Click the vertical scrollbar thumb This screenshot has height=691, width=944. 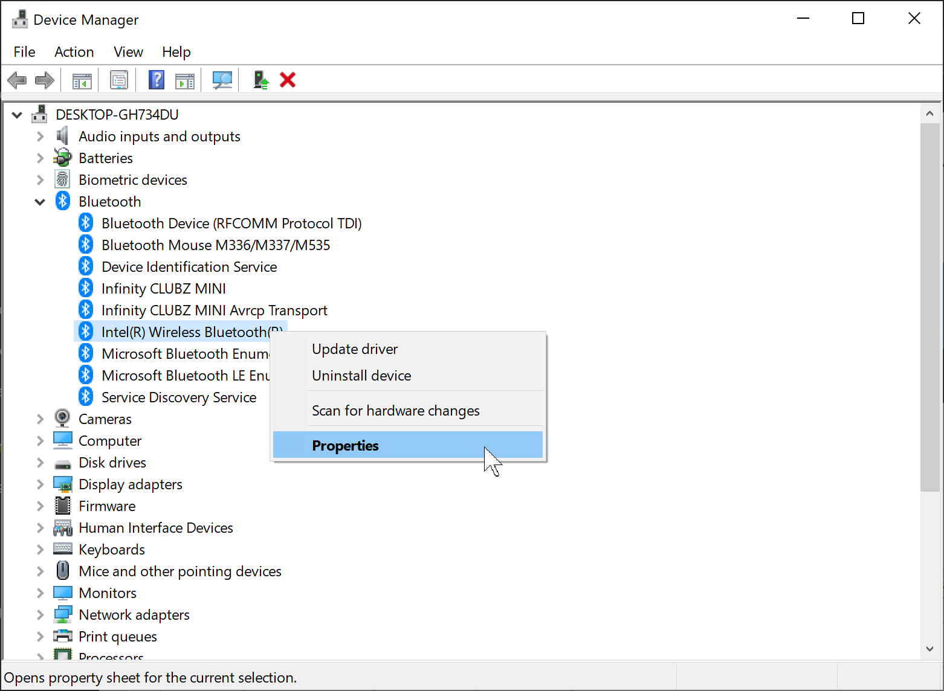point(929,307)
